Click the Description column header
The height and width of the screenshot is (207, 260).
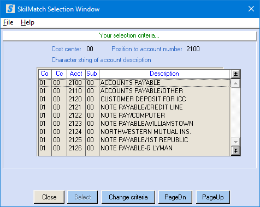(164, 74)
